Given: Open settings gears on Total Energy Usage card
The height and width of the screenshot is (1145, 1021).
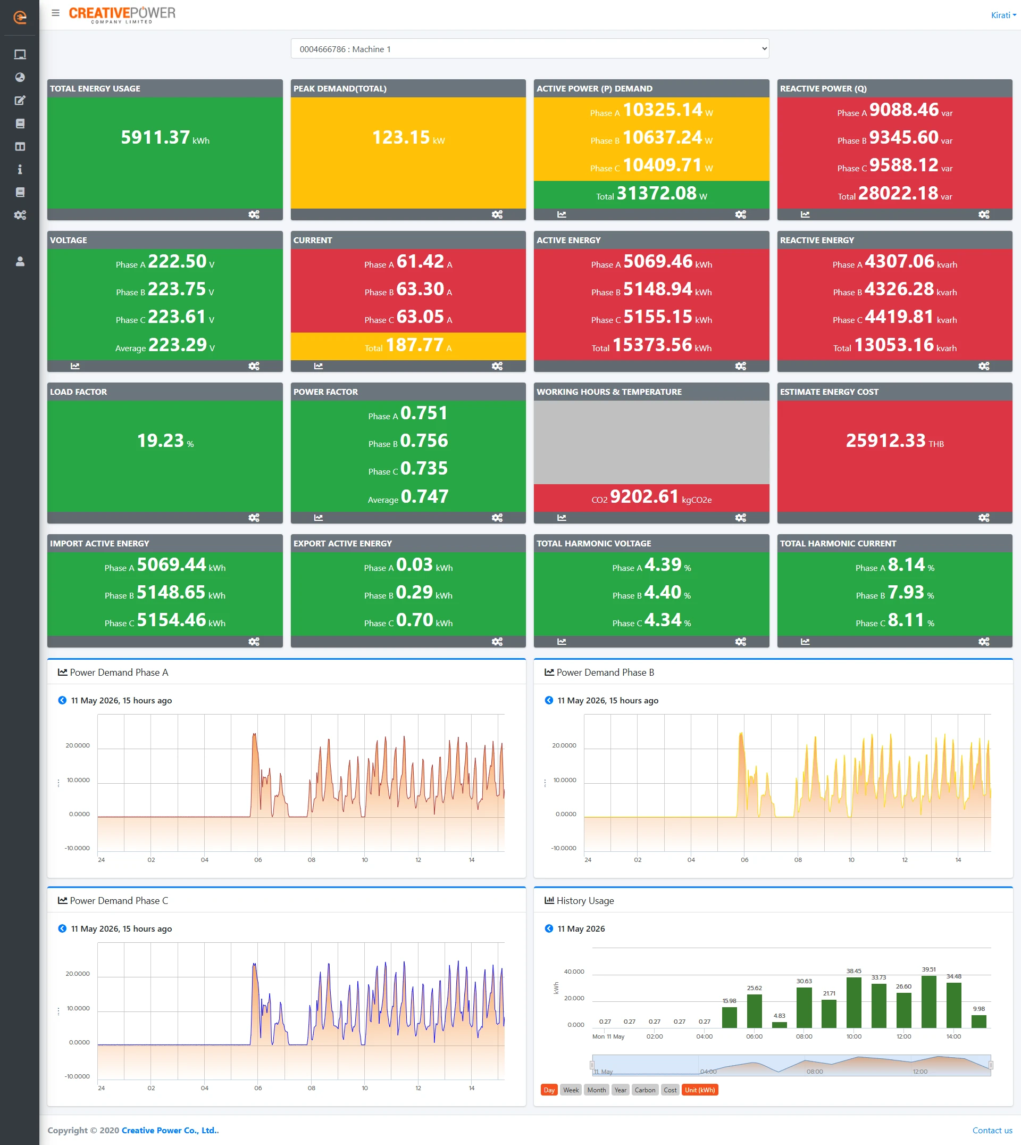Looking at the screenshot, I should click(254, 214).
